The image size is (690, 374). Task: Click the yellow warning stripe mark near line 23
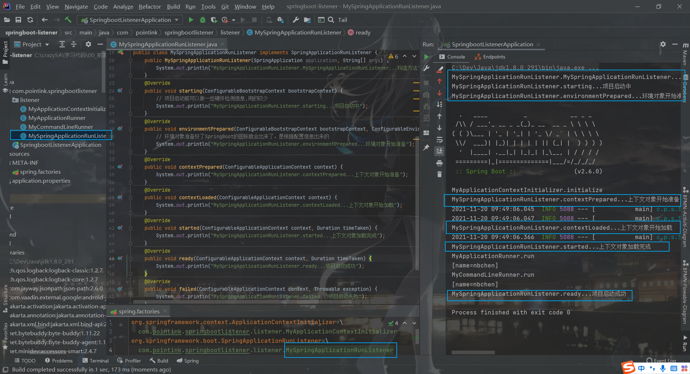(x=416, y=83)
